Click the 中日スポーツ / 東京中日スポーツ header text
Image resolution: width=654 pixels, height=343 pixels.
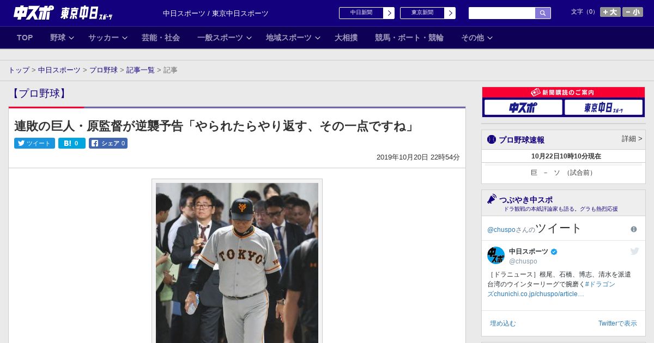(x=216, y=13)
